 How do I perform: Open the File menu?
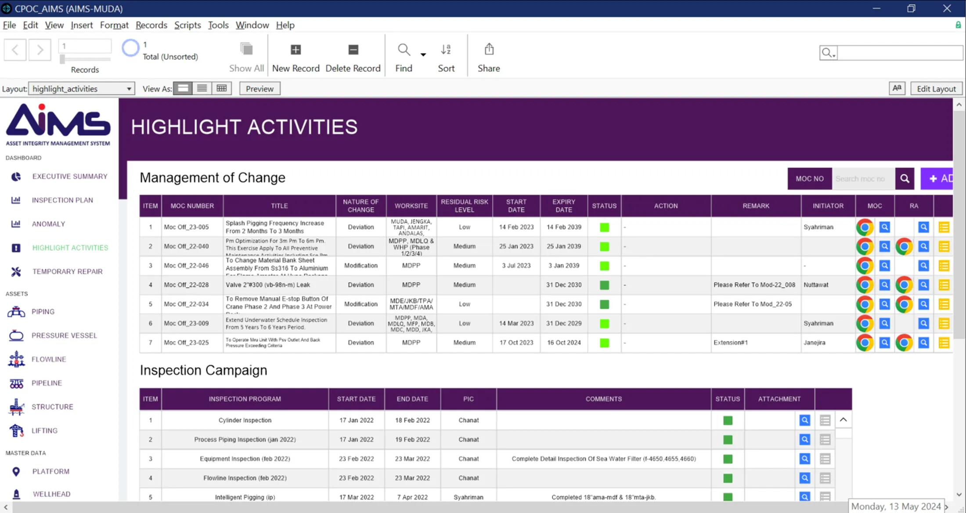[9, 25]
